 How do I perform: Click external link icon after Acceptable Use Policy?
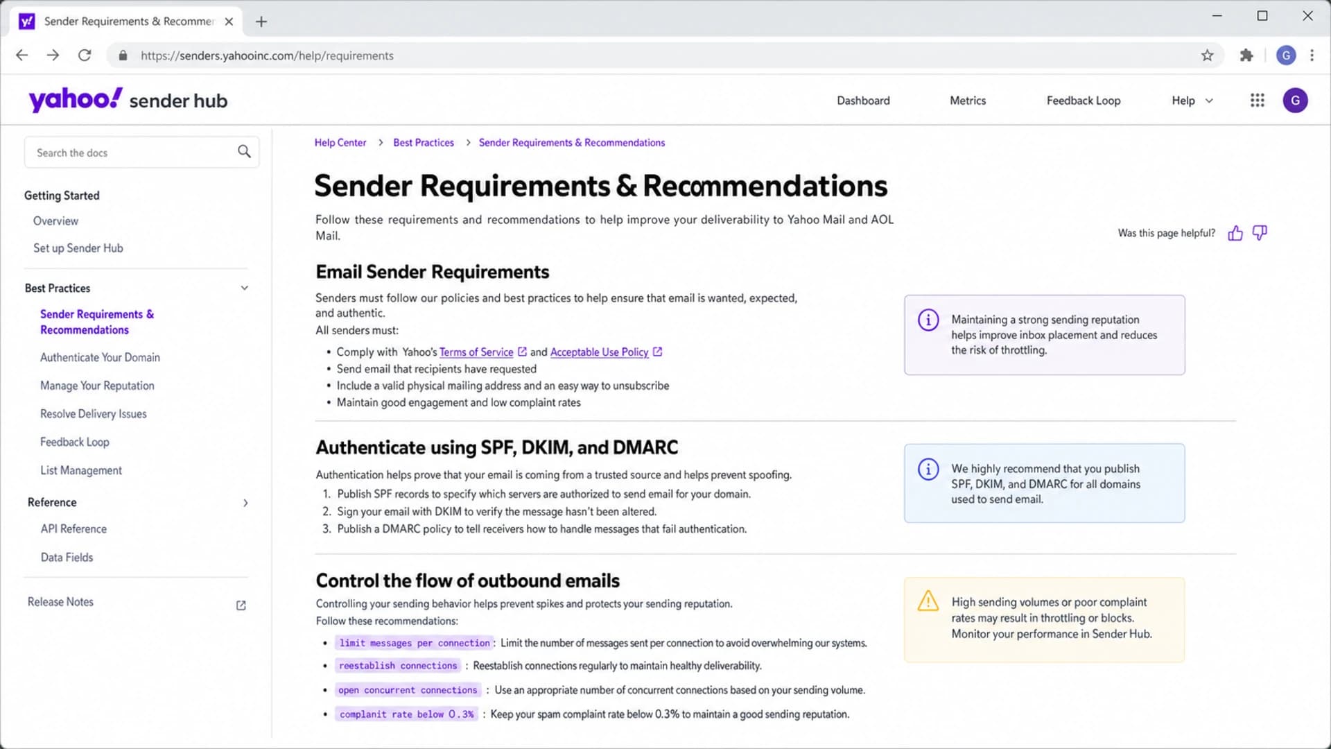pos(657,352)
